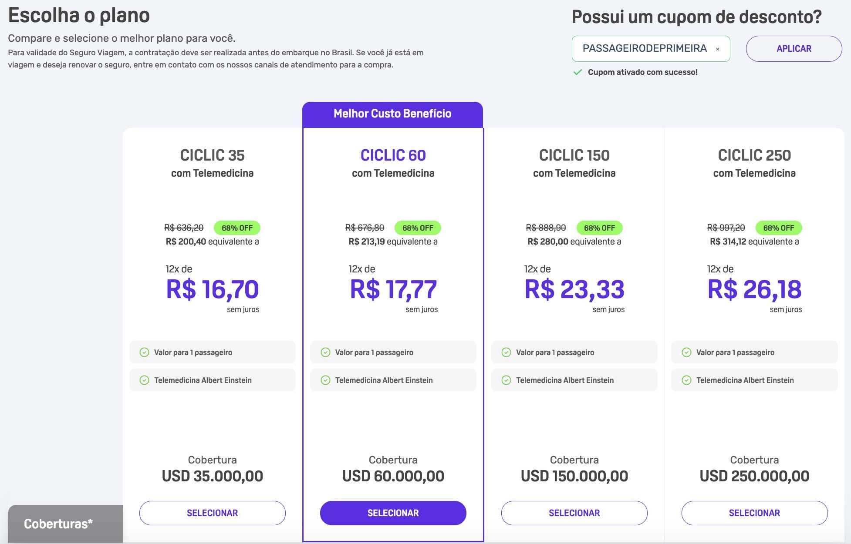Click the underlined 'antes' link text
This screenshot has width=851, height=544.
click(x=258, y=53)
